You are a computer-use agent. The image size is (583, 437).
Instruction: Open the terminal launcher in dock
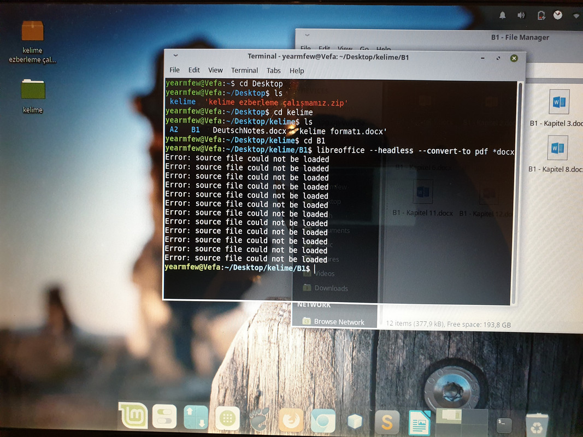click(x=504, y=425)
